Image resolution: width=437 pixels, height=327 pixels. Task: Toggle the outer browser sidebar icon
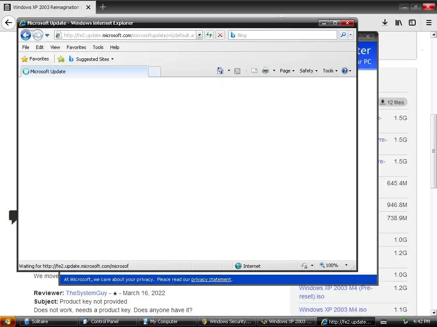point(412,23)
